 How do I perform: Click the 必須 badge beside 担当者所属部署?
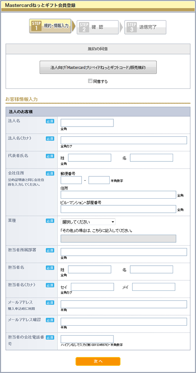click(x=50, y=250)
